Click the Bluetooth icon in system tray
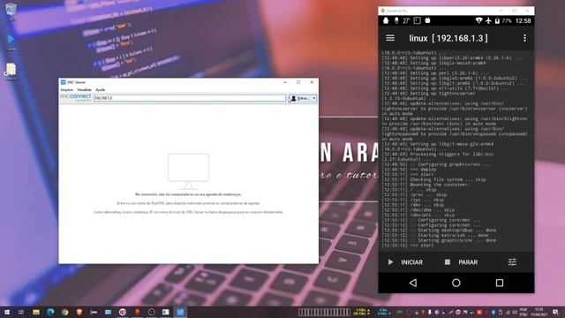 (493, 312)
